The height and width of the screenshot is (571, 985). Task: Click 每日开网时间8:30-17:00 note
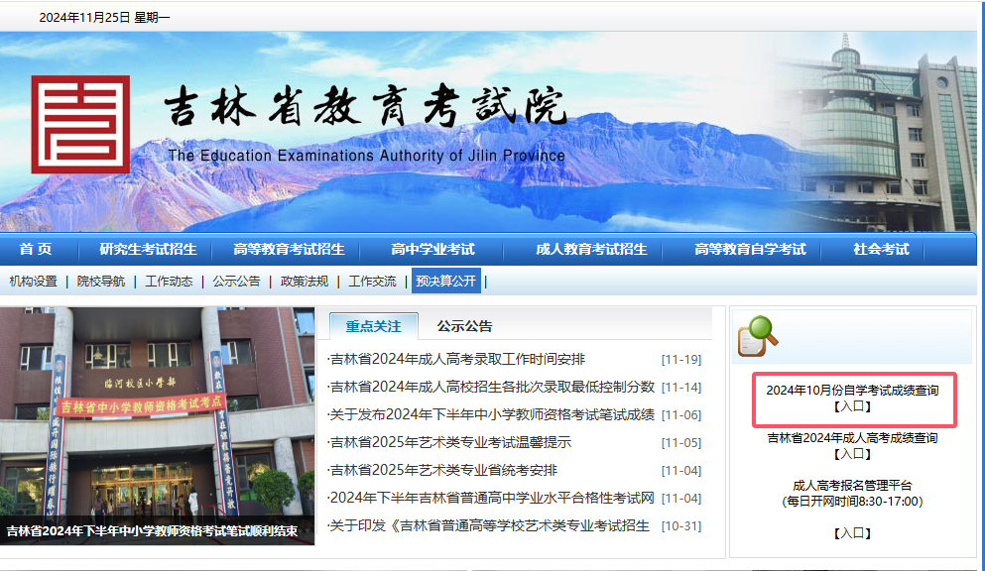(852, 502)
